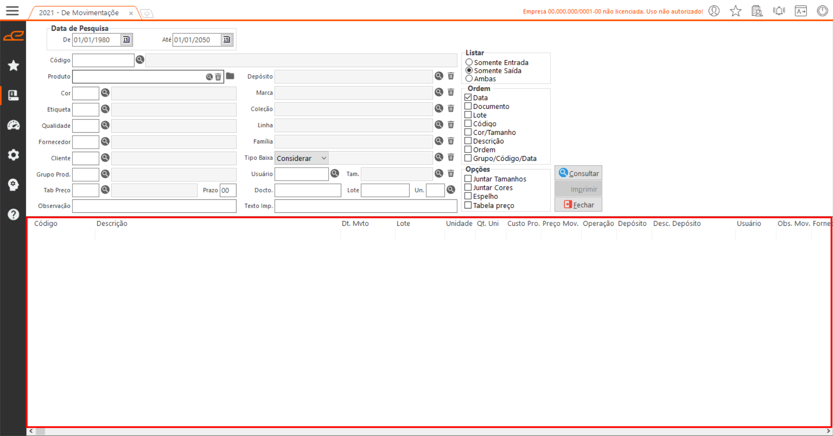
Task: Open the De date calendar picker
Action: [x=126, y=40]
